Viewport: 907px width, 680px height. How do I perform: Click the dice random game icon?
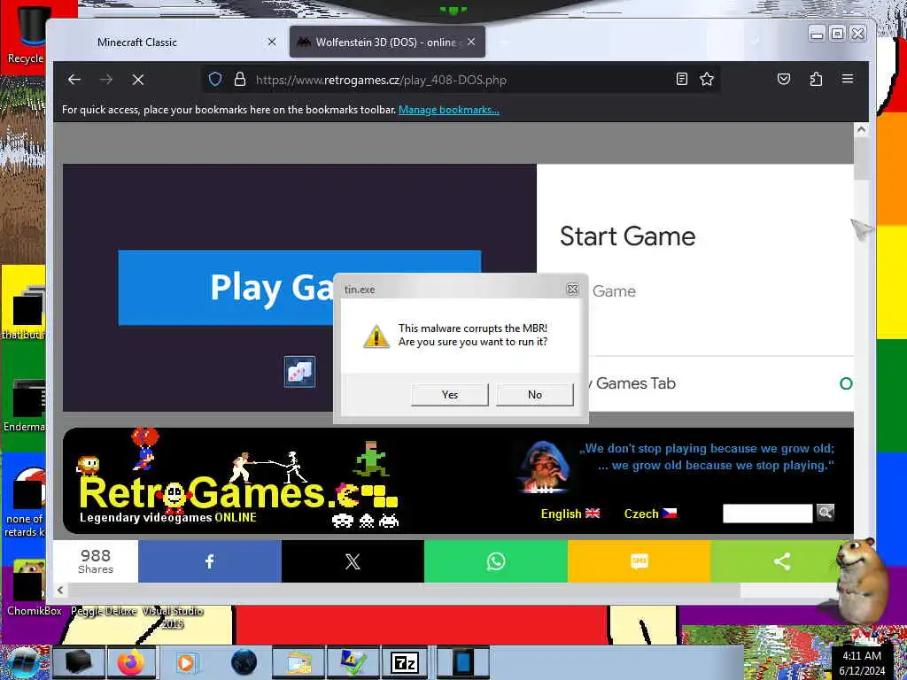point(299,371)
